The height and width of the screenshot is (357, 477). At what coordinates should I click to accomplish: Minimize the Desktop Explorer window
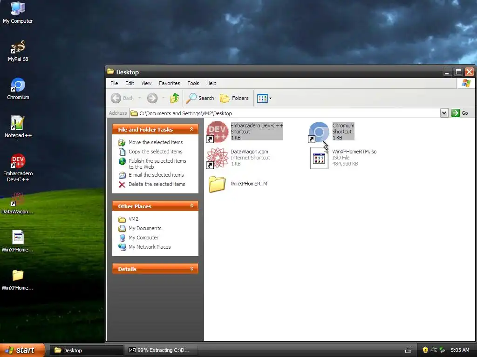447,72
